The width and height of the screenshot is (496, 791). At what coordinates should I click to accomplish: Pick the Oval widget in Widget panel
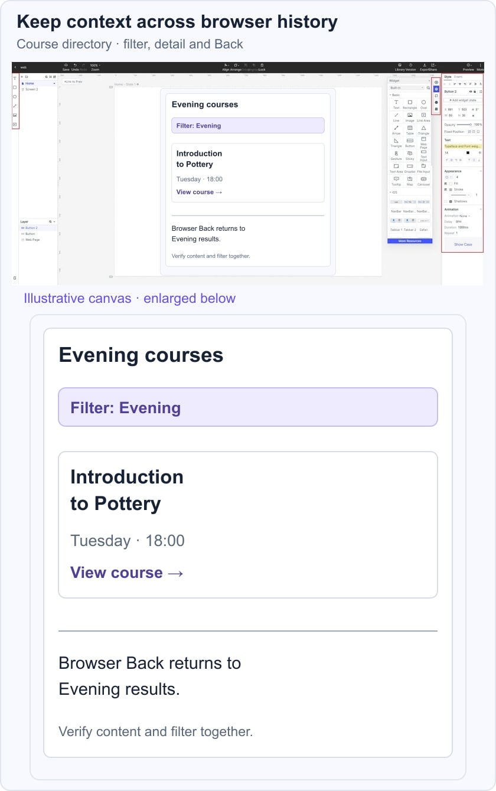pos(423,104)
